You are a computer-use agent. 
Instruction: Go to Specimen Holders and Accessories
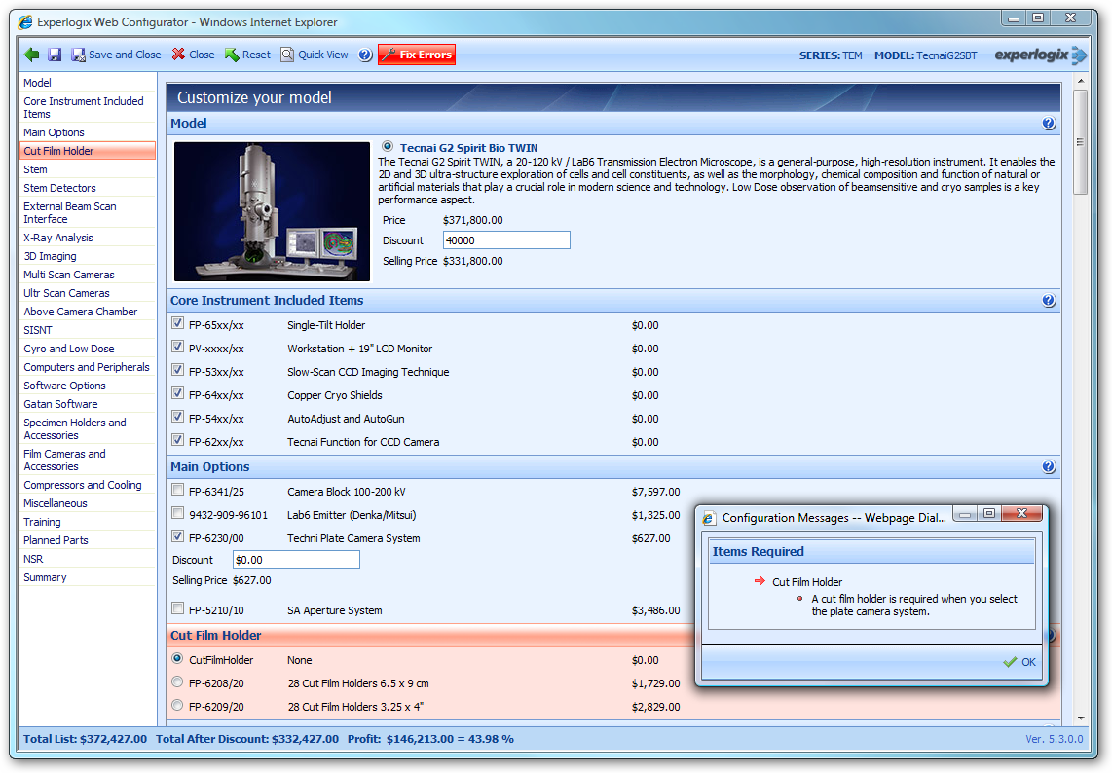point(75,428)
